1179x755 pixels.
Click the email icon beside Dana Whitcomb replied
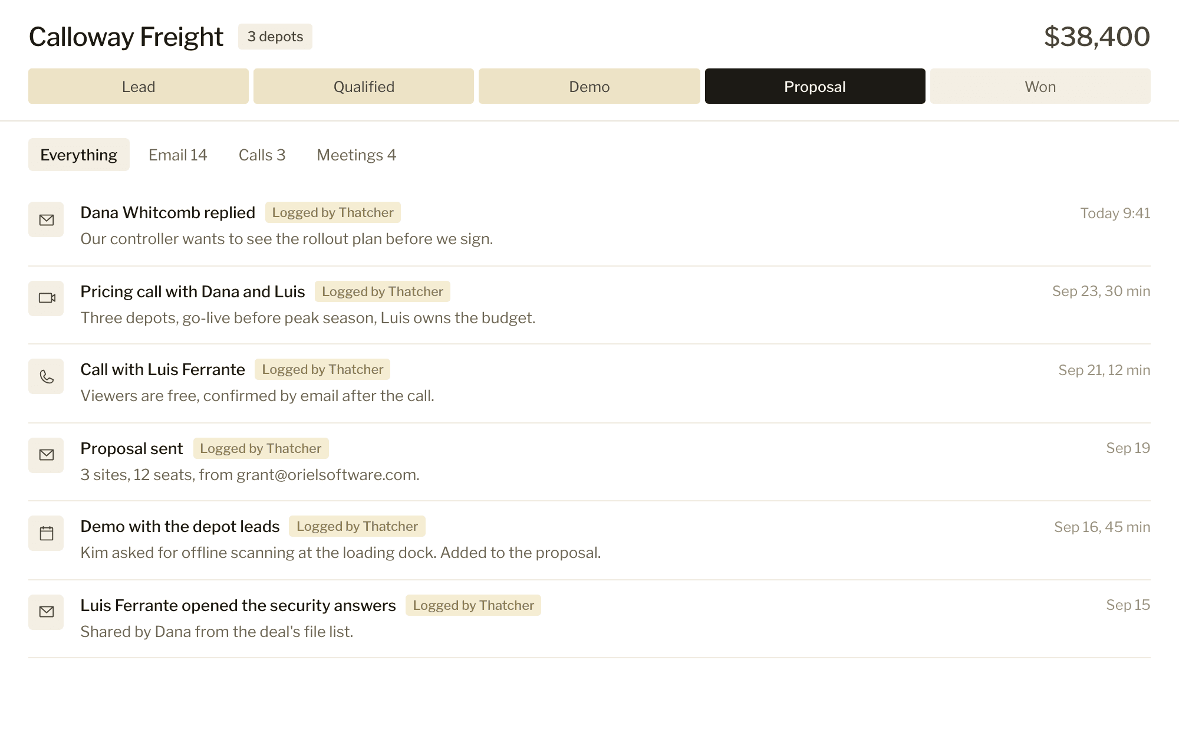pyautogui.click(x=46, y=219)
